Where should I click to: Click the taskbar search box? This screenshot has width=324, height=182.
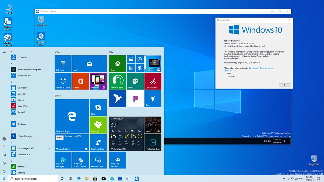tap(33, 179)
